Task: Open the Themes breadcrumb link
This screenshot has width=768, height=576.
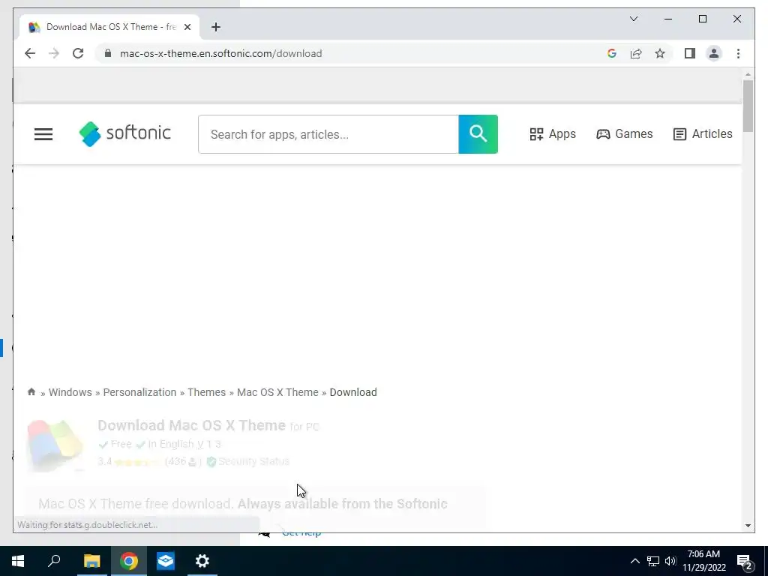Action: click(x=207, y=392)
